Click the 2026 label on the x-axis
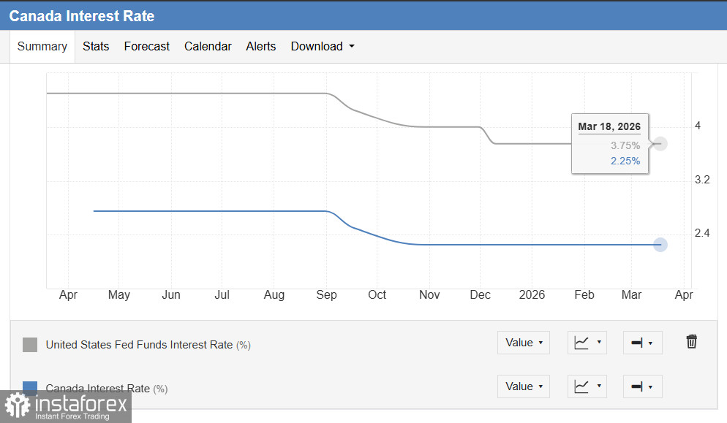This screenshot has width=727, height=423. point(532,294)
